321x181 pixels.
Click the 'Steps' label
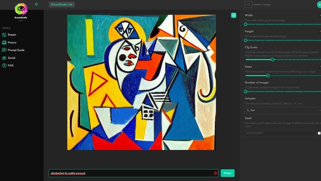click(x=248, y=66)
